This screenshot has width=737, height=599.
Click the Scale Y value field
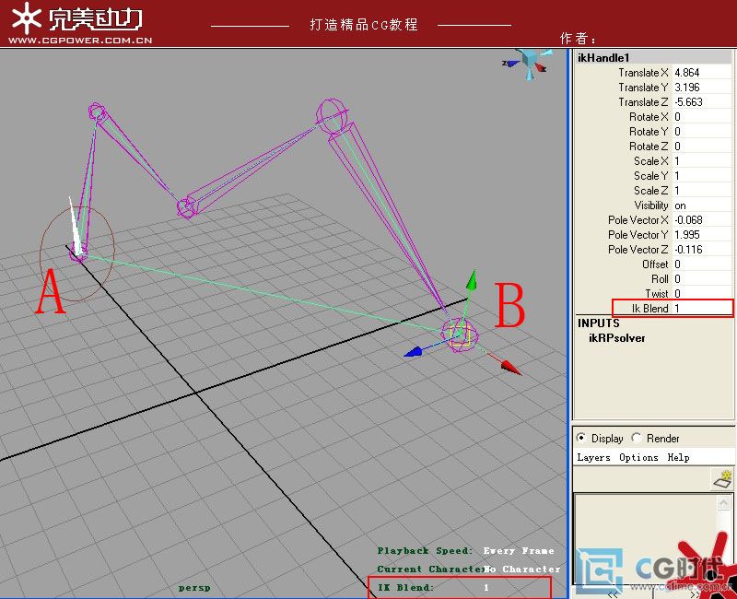point(702,175)
